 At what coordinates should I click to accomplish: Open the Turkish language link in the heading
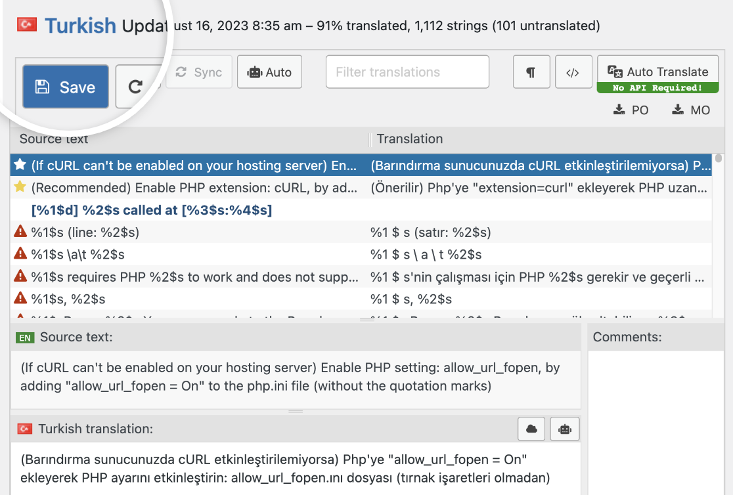coord(80,25)
